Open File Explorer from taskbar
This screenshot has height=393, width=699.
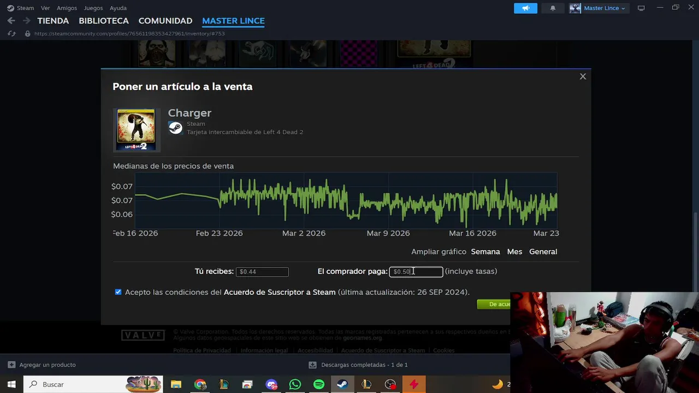point(176,384)
